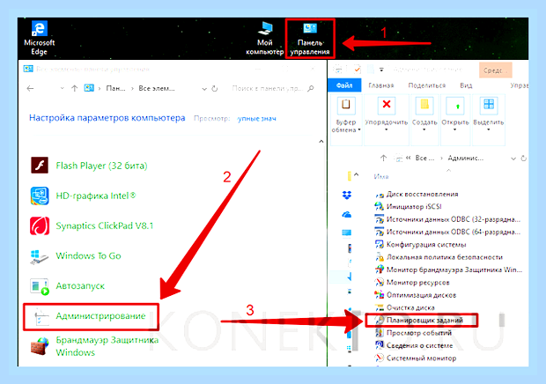Click the back arrow in Control Panel
The height and width of the screenshot is (384, 546).
tap(31, 88)
